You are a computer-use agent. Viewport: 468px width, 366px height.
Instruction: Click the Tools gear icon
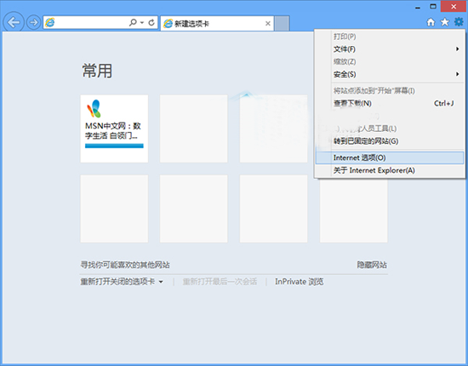tap(459, 21)
